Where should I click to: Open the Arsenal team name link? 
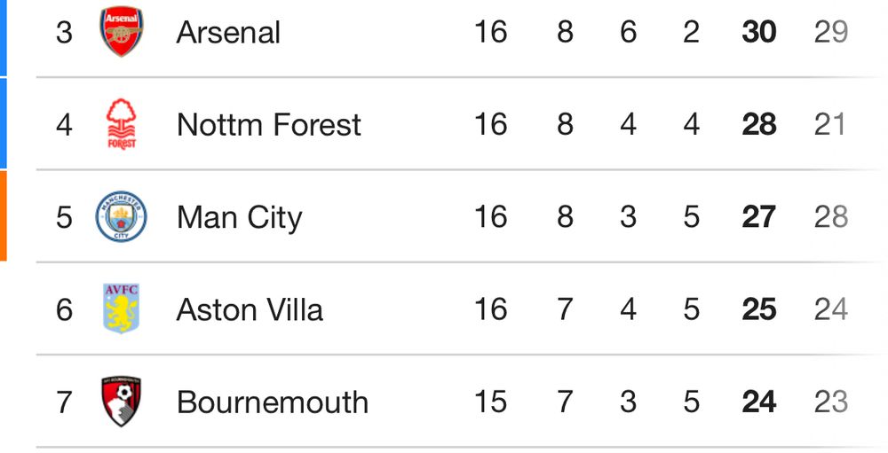click(228, 32)
